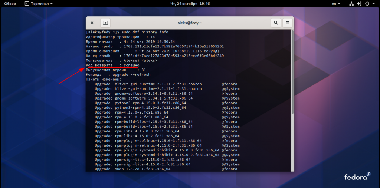Click the command 'sudo dnf history info'
This screenshot has width=380, height=188.
coord(145,32)
